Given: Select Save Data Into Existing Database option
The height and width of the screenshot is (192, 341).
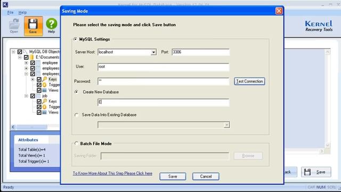Looking at the screenshot, I should (x=76, y=115).
